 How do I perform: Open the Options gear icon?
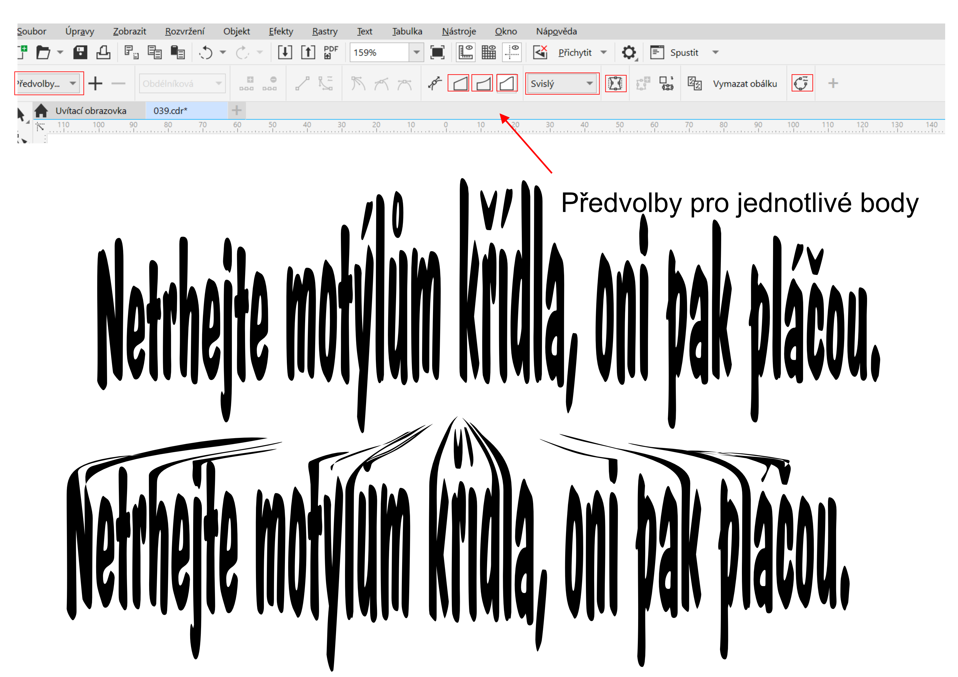pos(628,52)
